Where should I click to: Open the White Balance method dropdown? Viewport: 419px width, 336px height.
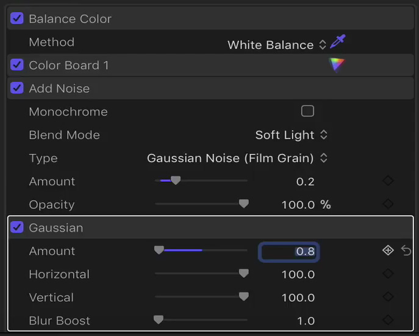277,45
